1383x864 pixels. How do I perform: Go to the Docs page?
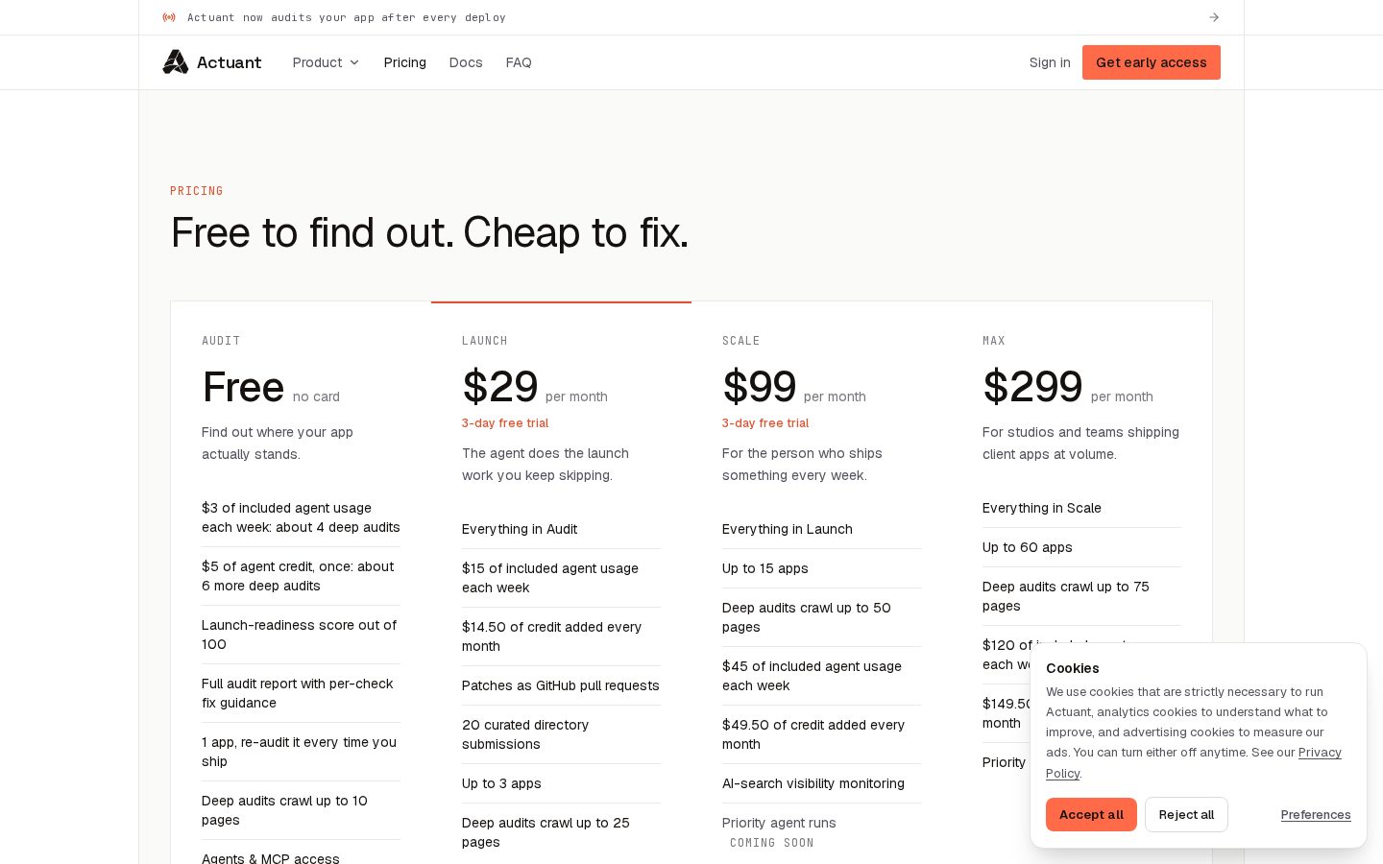466,62
